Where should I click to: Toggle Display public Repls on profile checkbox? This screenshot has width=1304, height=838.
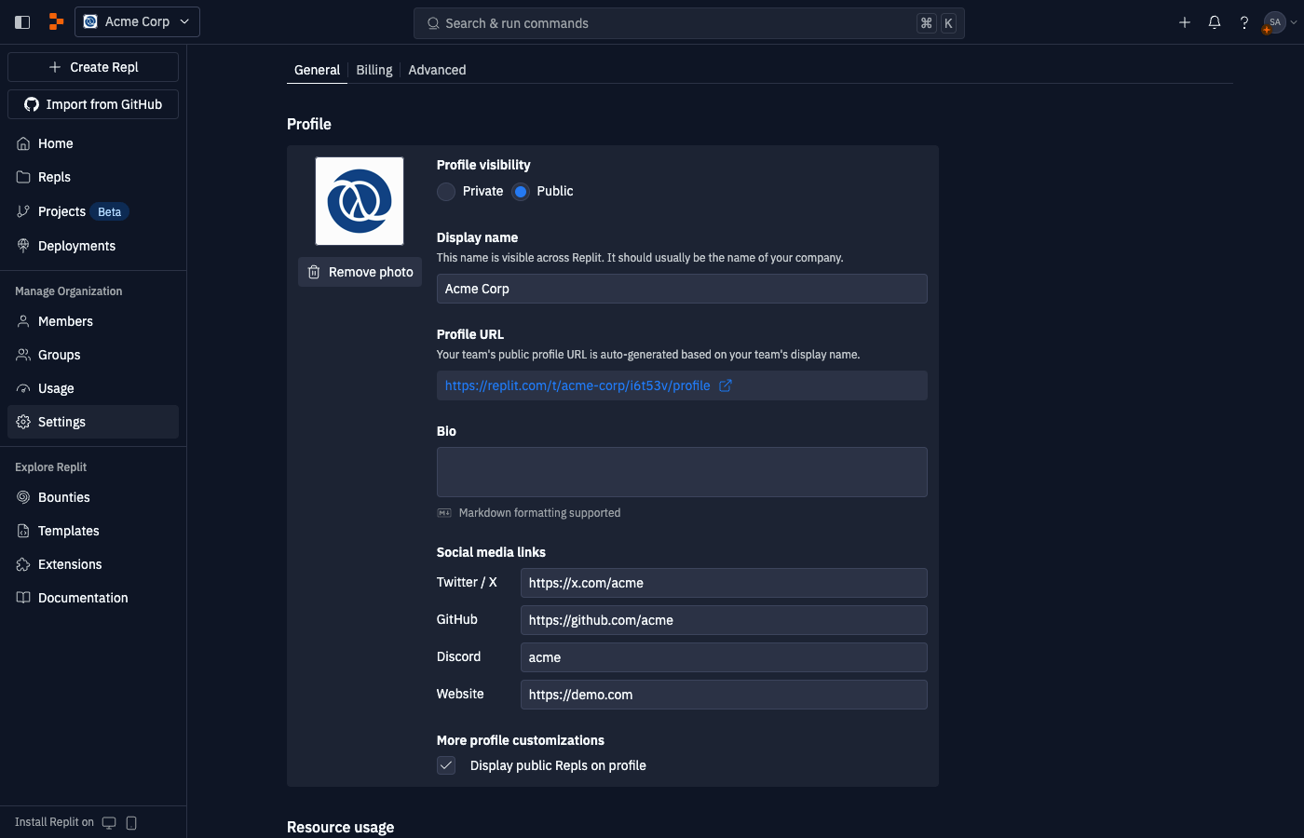[446, 765]
